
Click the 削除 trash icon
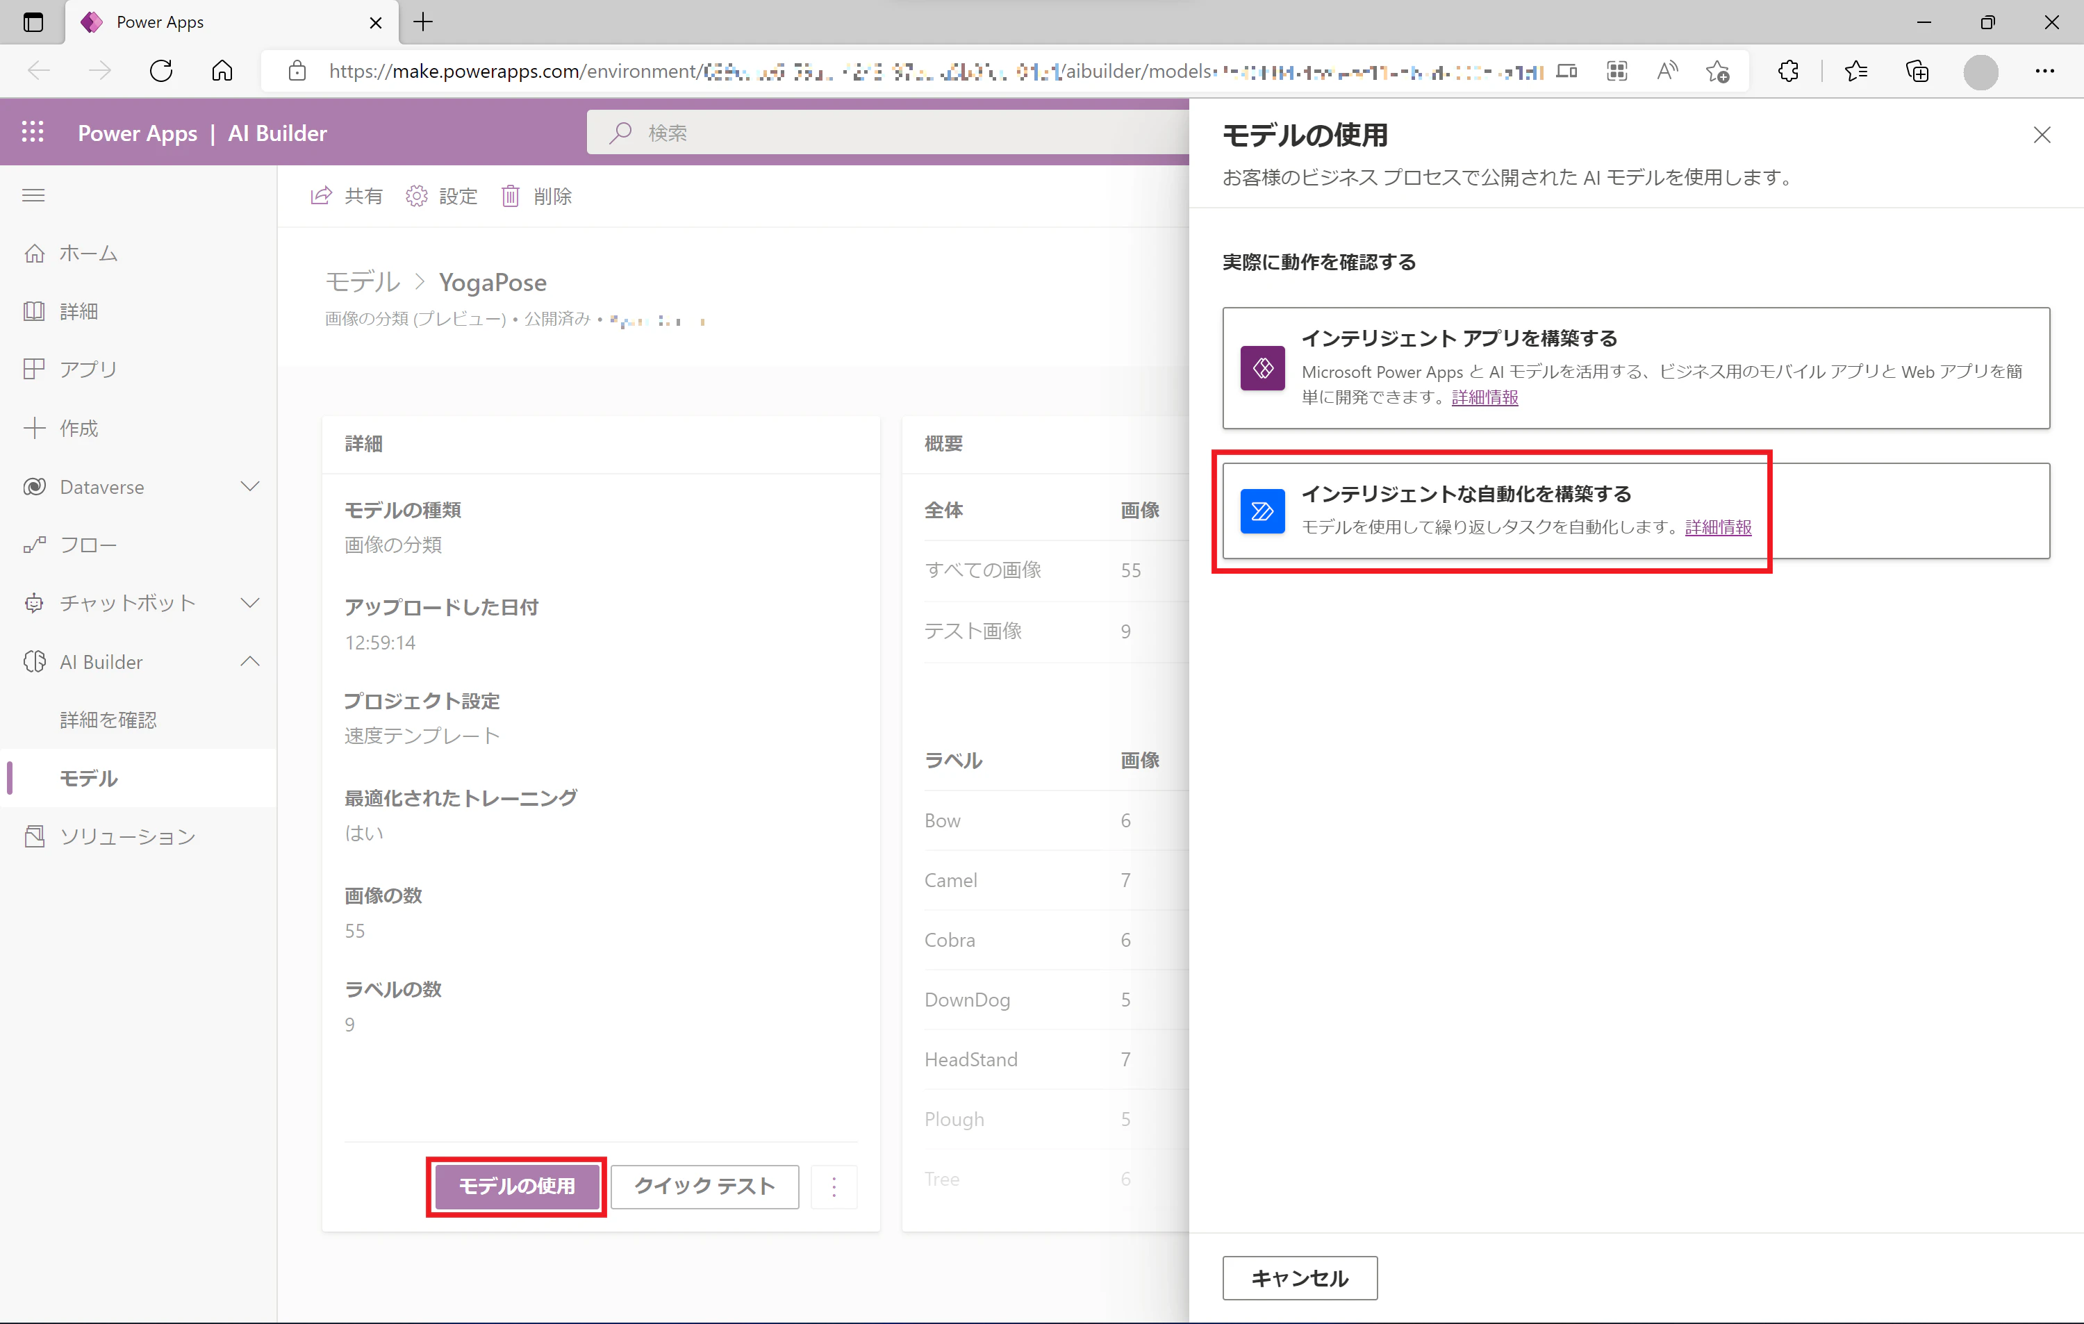(x=511, y=196)
